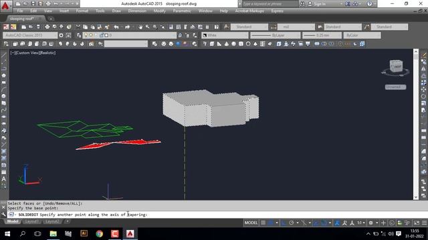428x240 pixels.
Task: Open the AutoCAD Classic workspace dropdown
Action: tap(30, 35)
